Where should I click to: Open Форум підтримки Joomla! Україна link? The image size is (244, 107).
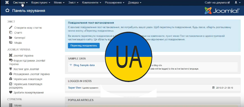coord(27,62)
